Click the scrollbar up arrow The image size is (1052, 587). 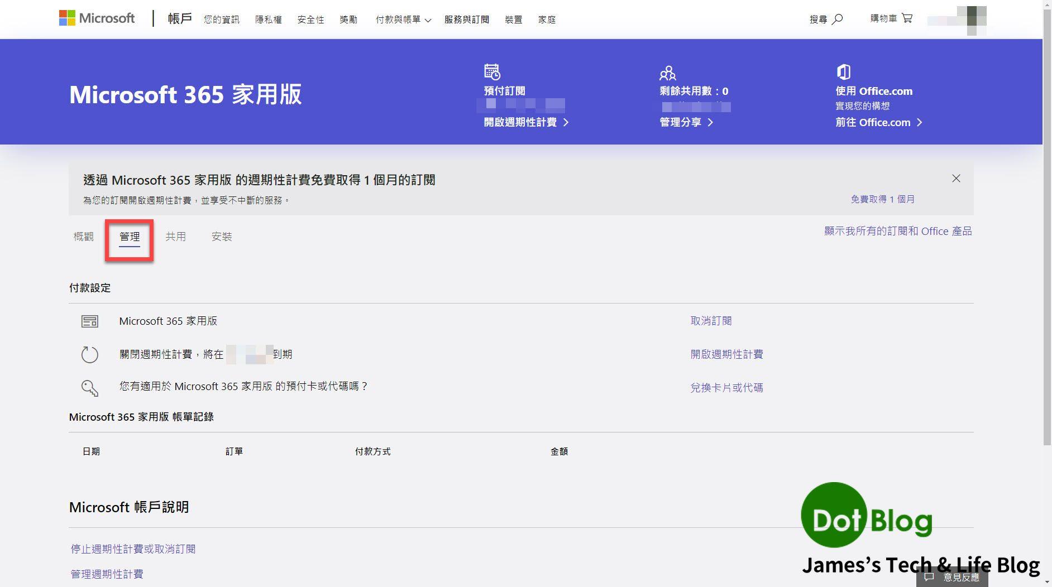[x=1047, y=3]
